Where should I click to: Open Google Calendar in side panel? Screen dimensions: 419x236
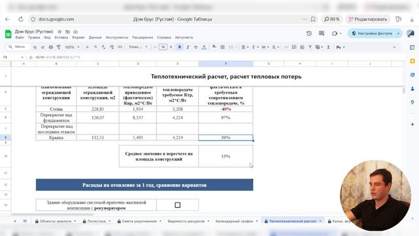[x=412, y=47]
